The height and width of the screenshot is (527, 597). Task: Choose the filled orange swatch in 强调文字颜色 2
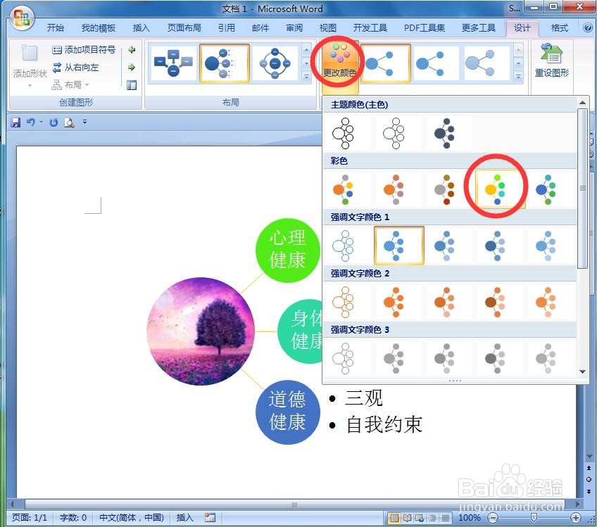(x=394, y=302)
